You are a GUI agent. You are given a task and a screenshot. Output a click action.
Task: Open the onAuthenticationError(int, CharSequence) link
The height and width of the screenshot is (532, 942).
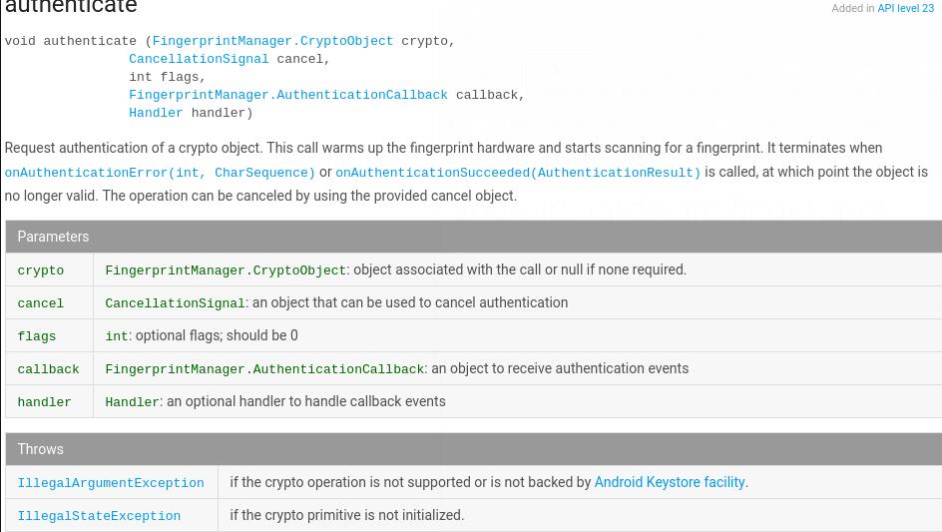tap(160, 173)
